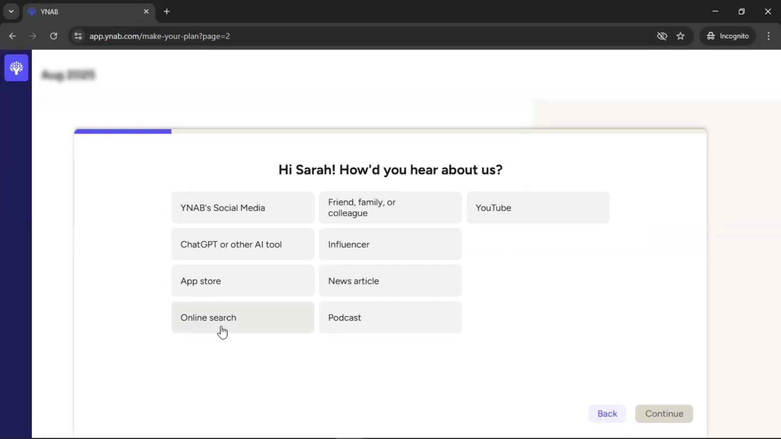
Task: Minimize the browser window
Action: coord(716,11)
